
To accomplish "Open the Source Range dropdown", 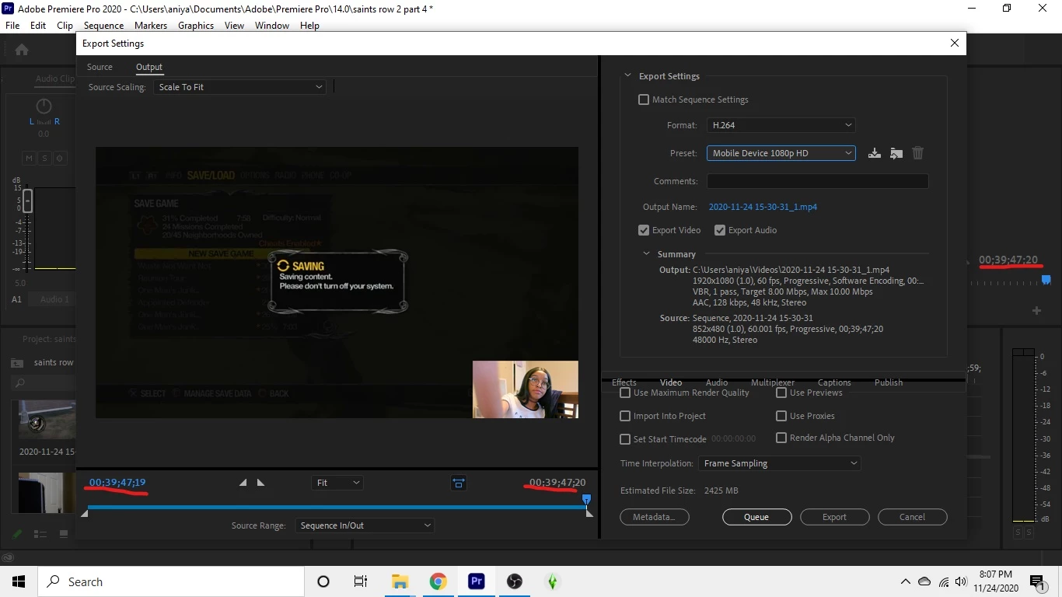I will coord(364,525).
